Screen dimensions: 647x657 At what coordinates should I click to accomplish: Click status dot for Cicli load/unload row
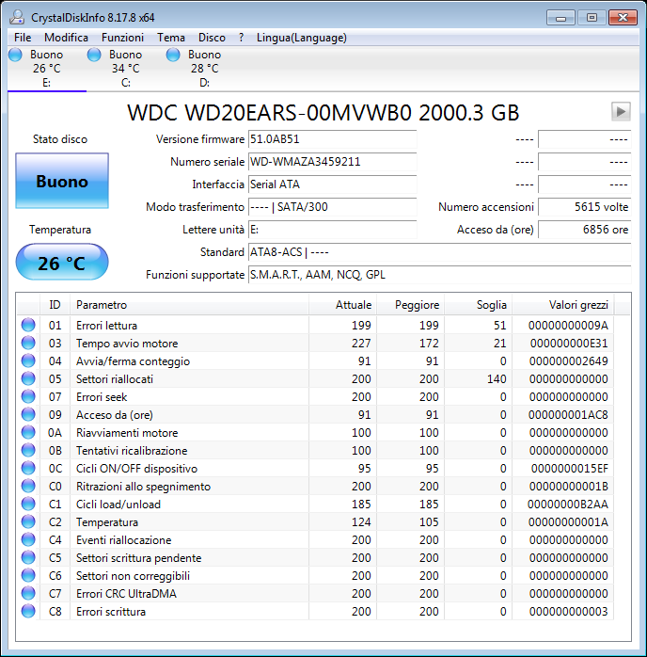pyautogui.click(x=28, y=504)
